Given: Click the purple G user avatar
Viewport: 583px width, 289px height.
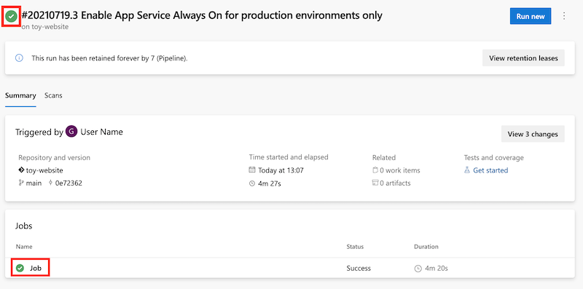Looking at the screenshot, I should [71, 132].
